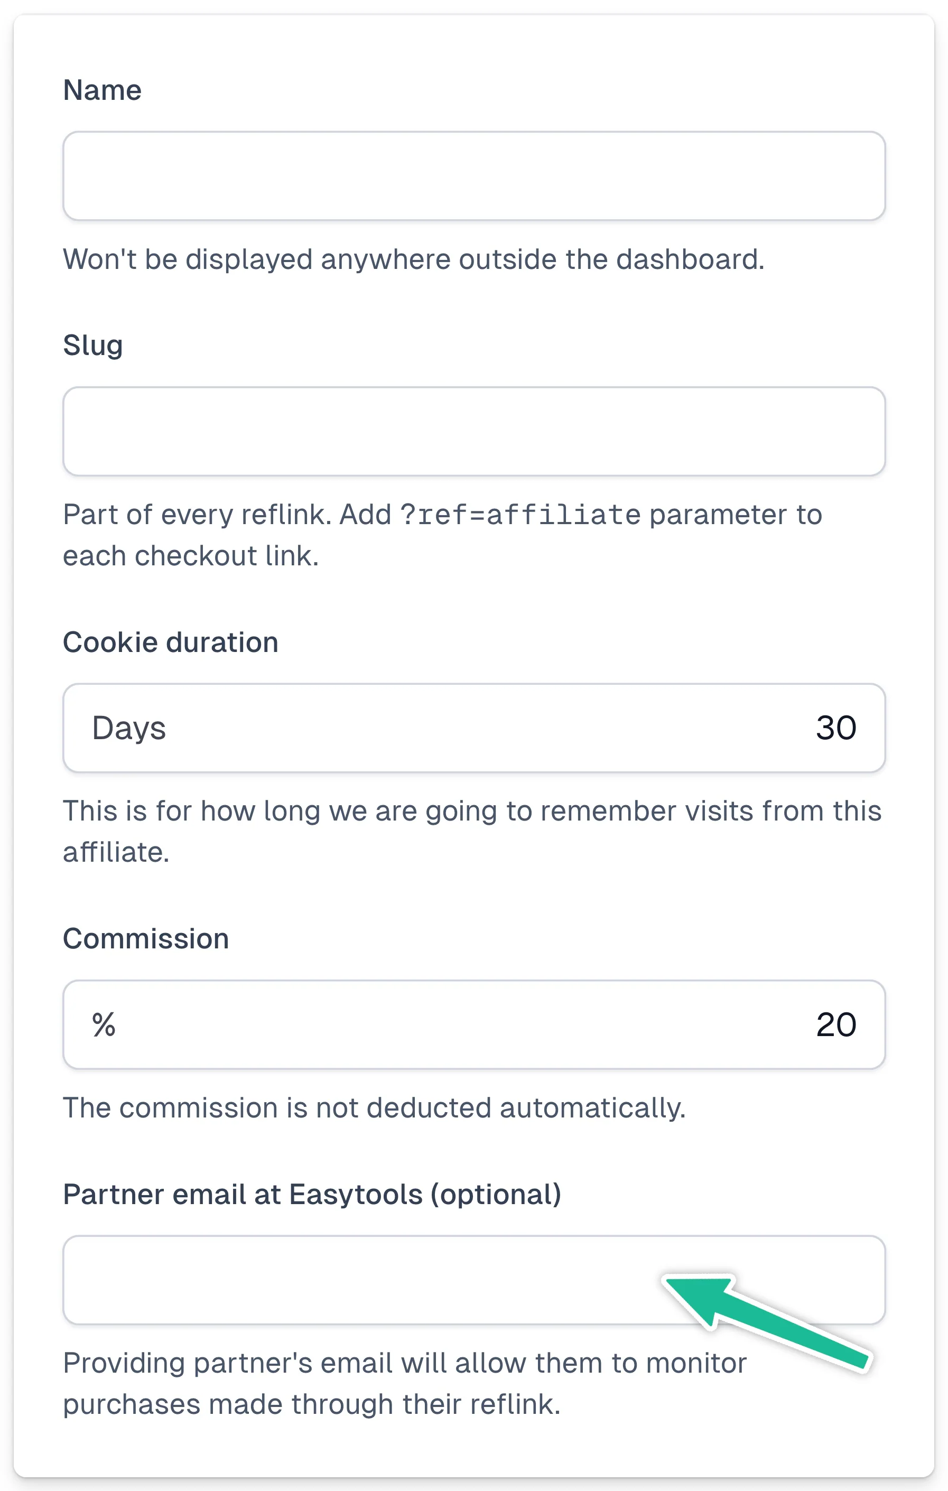
Task: Click the value 30 in Cookie duration
Action: point(836,728)
